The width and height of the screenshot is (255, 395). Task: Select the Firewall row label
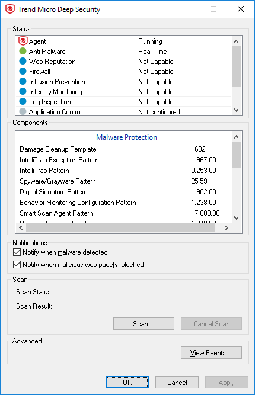(x=40, y=72)
